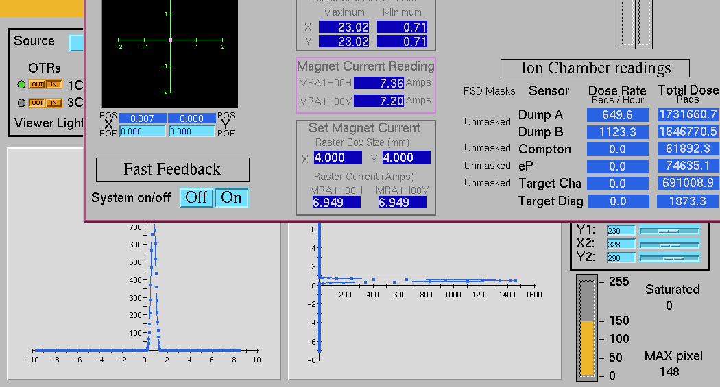Click the Dump A dose rate readout
Viewport: 720px width, 387px height.
[x=616, y=115]
